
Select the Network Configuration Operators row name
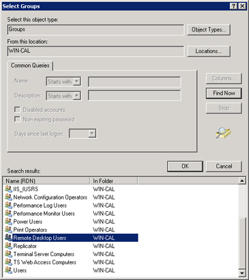coord(50,197)
